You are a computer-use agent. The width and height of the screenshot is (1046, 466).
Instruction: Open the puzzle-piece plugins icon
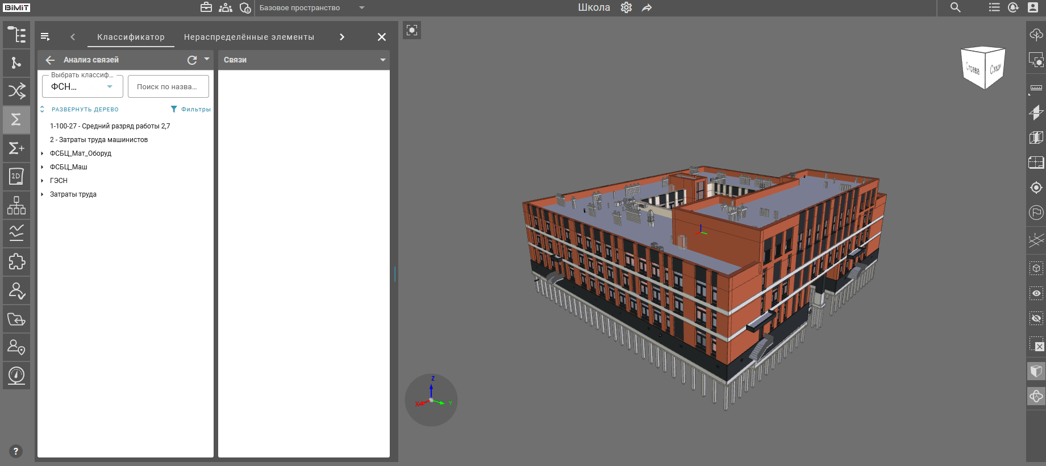pyautogui.click(x=16, y=262)
